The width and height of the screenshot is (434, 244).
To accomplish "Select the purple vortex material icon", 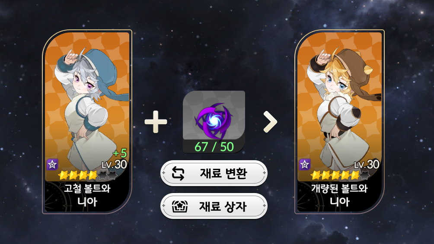I will pos(214,121).
